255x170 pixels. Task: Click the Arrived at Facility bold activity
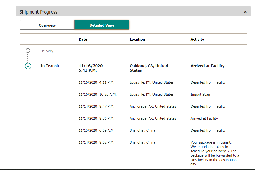[208, 66]
